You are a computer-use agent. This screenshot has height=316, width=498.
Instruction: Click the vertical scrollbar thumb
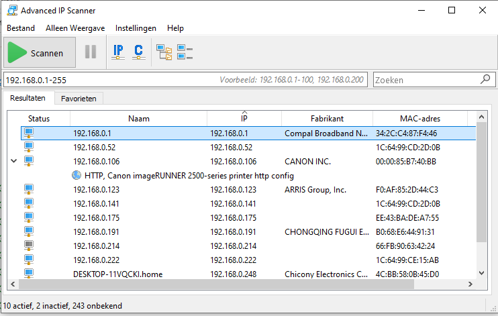pos(481,182)
